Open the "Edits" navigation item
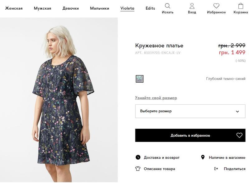Image resolution: width=249 pixels, height=183 pixels. 150,8
